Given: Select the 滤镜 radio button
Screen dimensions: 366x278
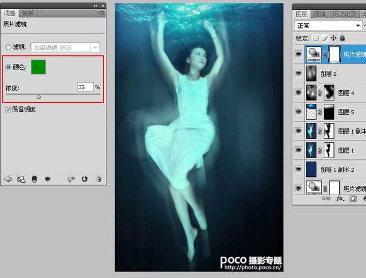Looking at the screenshot, I should [x=8, y=48].
